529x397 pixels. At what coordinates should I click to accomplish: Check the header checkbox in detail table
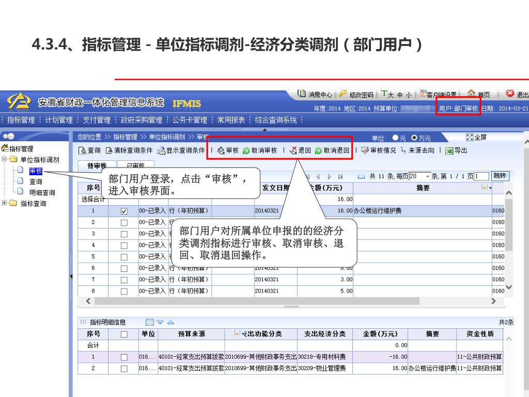(x=124, y=334)
